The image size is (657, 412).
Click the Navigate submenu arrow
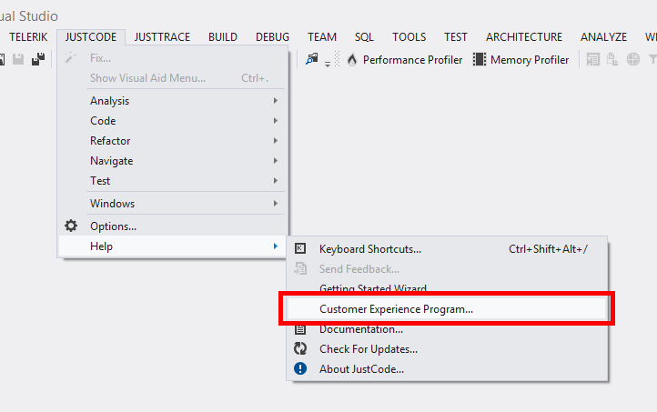276,161
